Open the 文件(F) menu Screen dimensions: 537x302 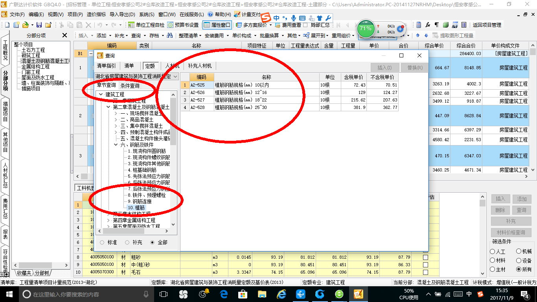click(17, 15)
